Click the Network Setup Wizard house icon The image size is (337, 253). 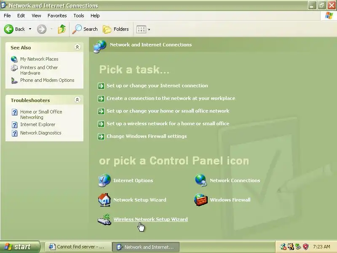(104, 200)
